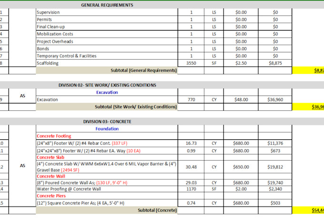The width and height of the screenshot is (324, 219).
Task: Click the Excavation CY unit cell
Action: click(214, 100)
